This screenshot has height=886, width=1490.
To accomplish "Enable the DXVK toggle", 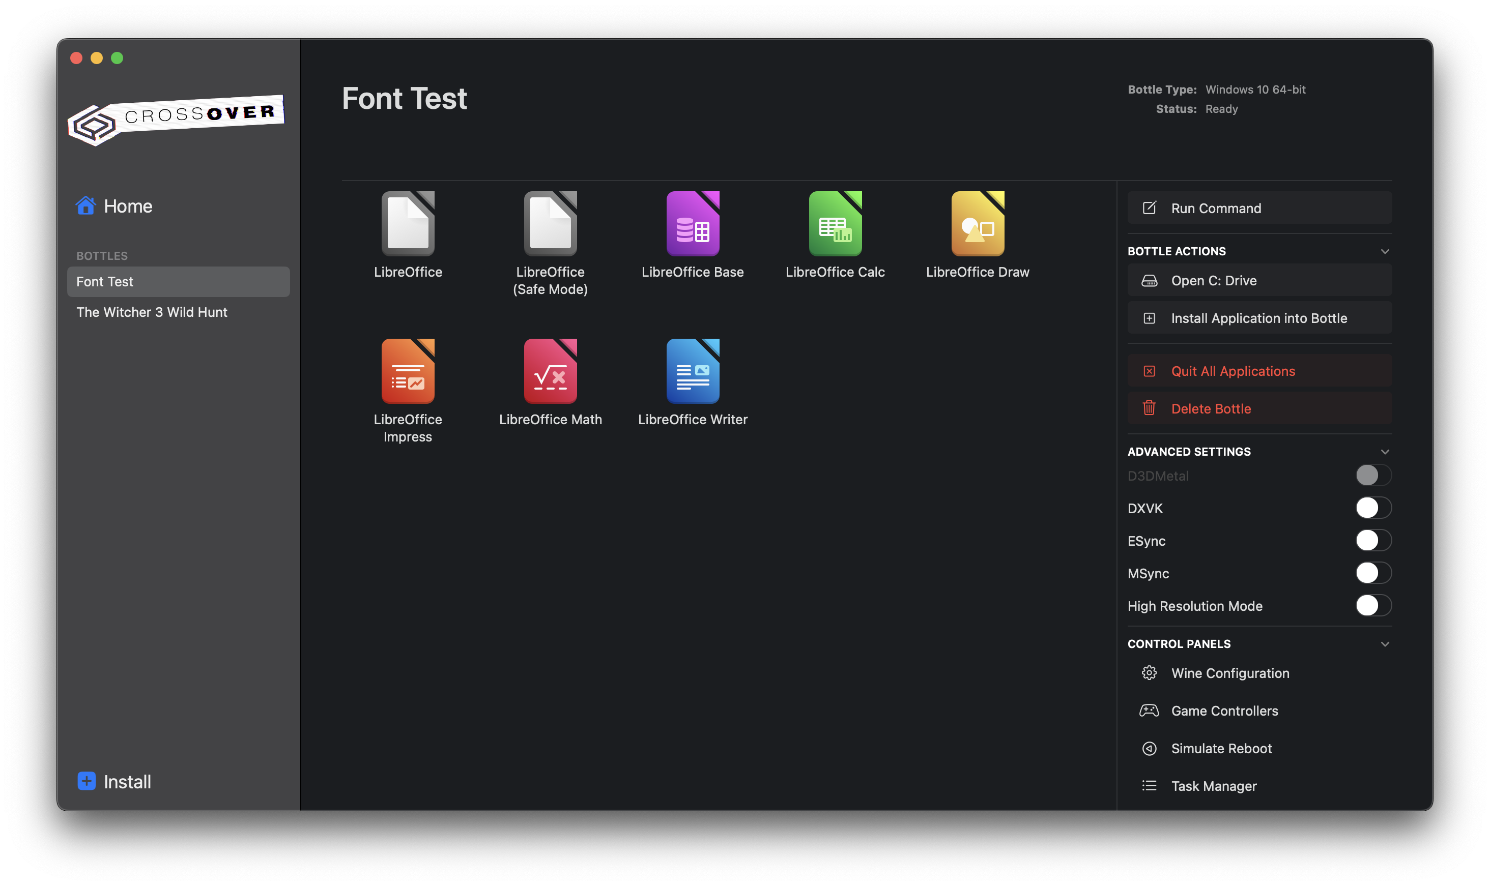I will [x=1373, y=508].
